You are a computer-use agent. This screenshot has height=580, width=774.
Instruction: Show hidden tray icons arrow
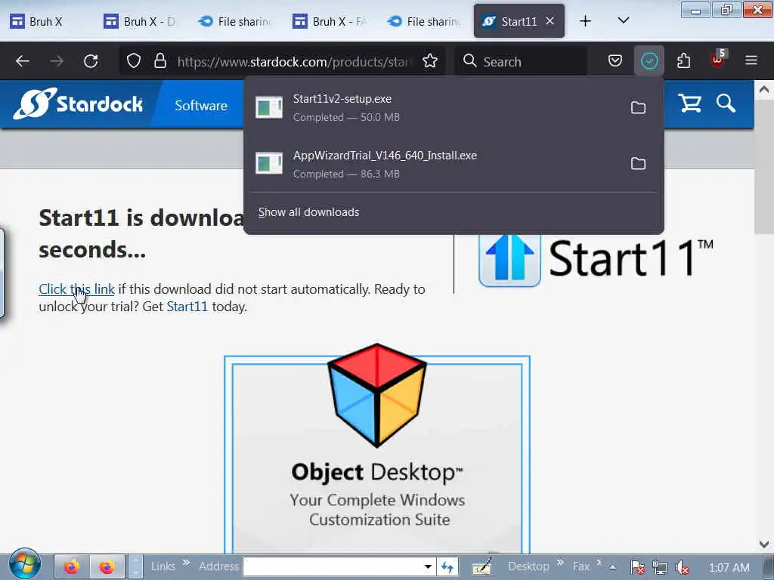(612, 567)
